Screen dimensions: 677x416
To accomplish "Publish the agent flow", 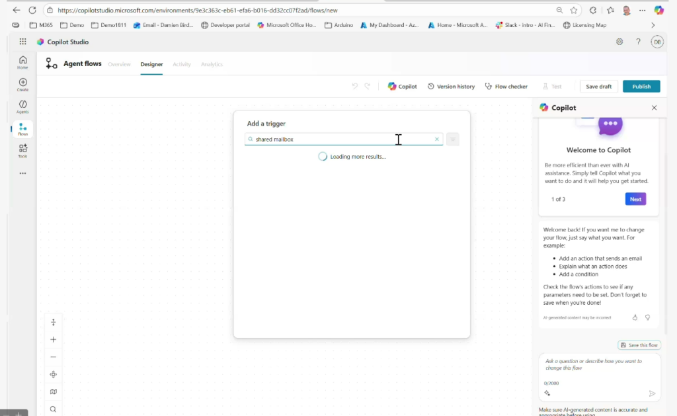I will (641, 87).
